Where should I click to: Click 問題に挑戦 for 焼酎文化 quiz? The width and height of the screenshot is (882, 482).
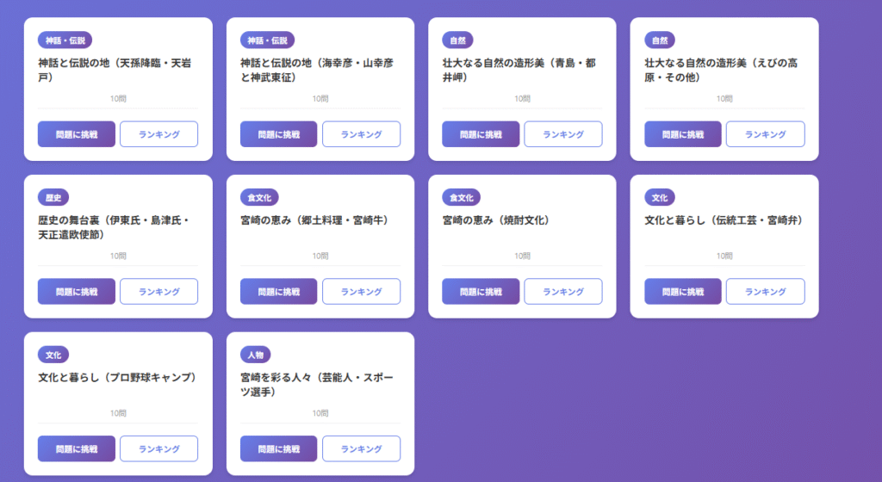click(481, 292)
